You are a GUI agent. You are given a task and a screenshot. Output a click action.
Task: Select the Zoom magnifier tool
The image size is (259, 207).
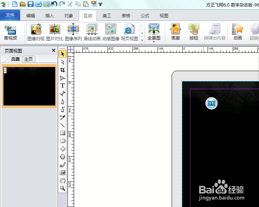point(63,188)
